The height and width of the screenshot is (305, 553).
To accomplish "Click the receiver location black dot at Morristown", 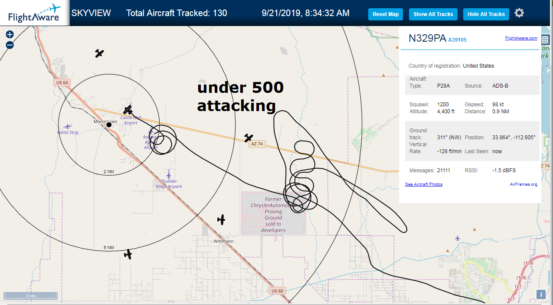I will 109,125.
